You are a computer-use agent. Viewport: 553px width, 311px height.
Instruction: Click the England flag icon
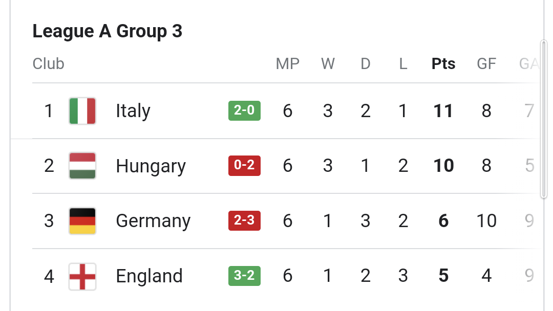pyautogui.click(x=82, y=276)
